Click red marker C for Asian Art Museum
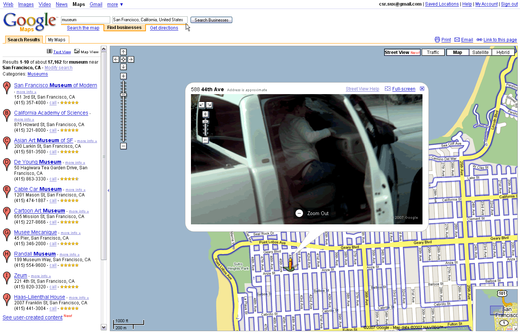 coord(6,143)
